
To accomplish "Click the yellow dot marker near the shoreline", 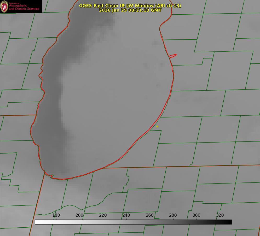I will [x=157, y=126].
